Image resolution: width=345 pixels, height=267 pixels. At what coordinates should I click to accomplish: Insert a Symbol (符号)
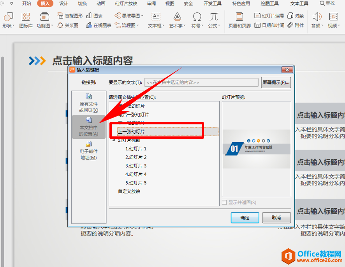197,20
